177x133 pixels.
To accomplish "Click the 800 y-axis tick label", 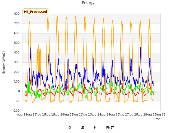I will tap(17, 14).
